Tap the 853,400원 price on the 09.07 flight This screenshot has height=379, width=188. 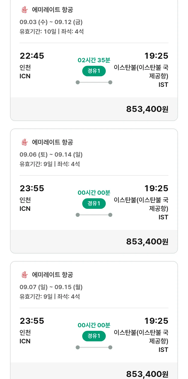tap(147, 374)
